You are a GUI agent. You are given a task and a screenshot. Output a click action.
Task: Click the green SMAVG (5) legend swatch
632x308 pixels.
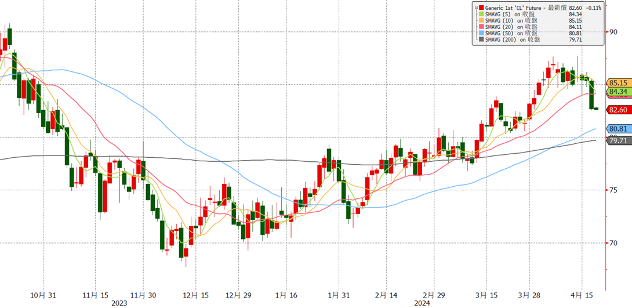coord(481,14)
